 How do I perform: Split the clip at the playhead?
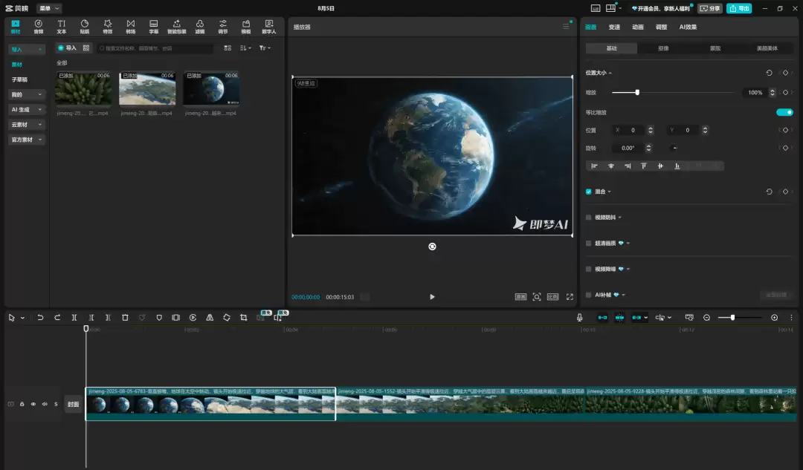click(x=74, y=318)
